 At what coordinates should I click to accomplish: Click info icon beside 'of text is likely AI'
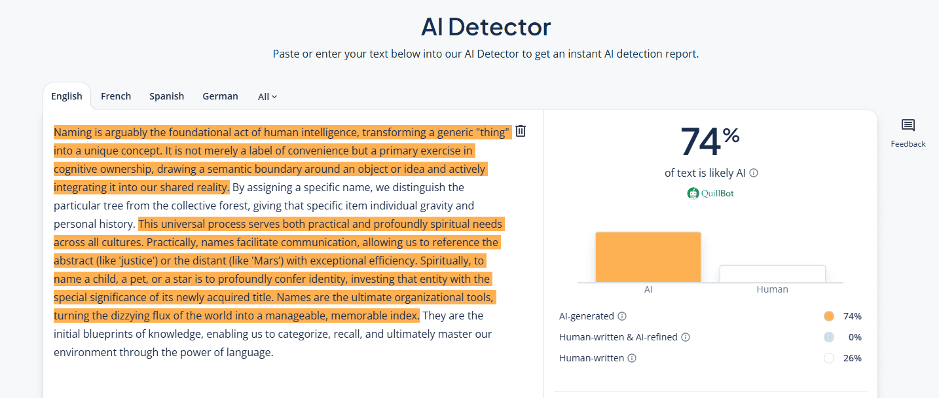754,173
